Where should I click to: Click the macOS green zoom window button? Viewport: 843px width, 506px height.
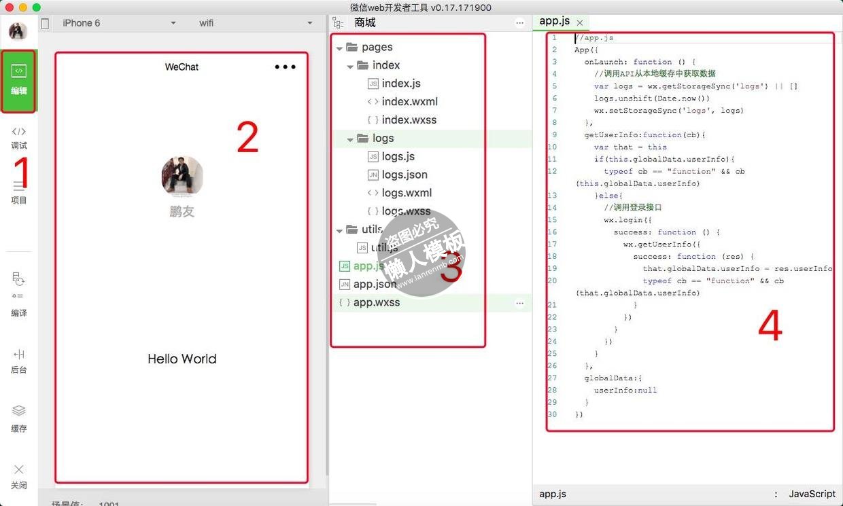pyautogui.click(x=37, y=7)
